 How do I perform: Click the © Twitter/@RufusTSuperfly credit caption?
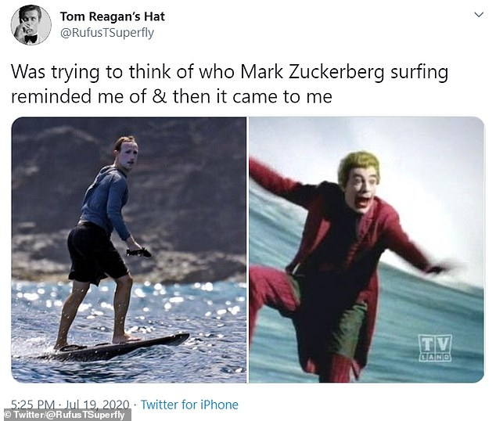pyautogui.click(x=65, y=415)
